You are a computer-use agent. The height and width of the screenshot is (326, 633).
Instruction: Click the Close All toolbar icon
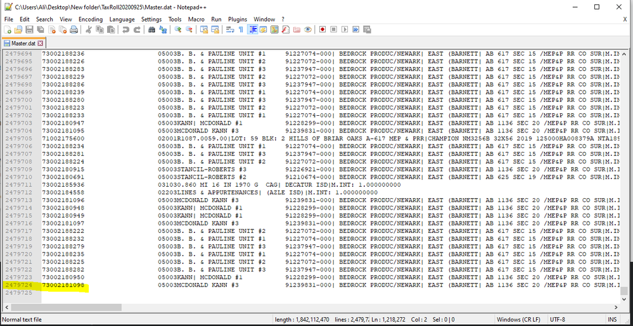click(63, 30)
